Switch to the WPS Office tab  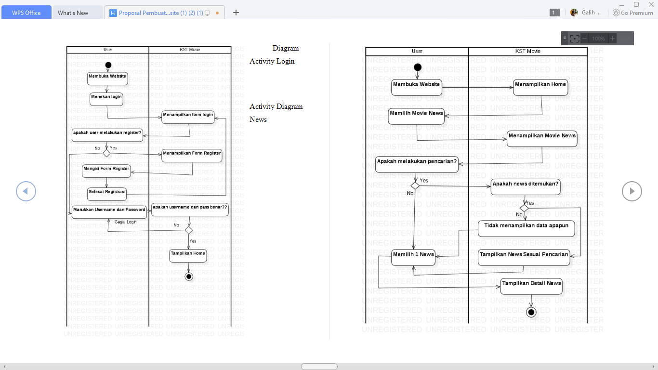pyautogui.click(x=26, y=13)
